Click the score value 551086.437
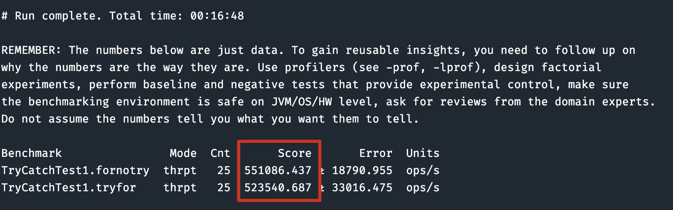 pyautogui.click(x=278, y=171)
